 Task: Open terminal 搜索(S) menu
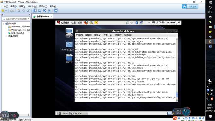pyautogui.click(x=108, y=35)
